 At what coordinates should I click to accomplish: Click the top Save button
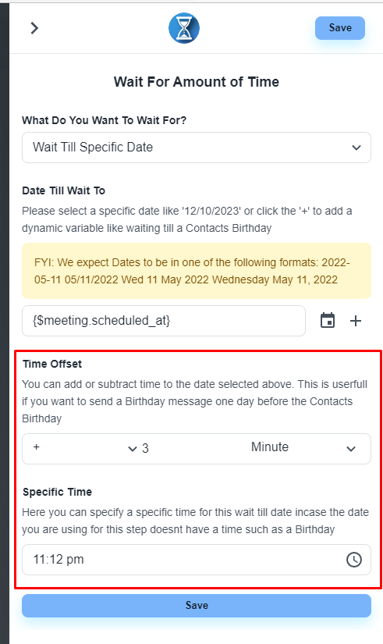point(340,28)
